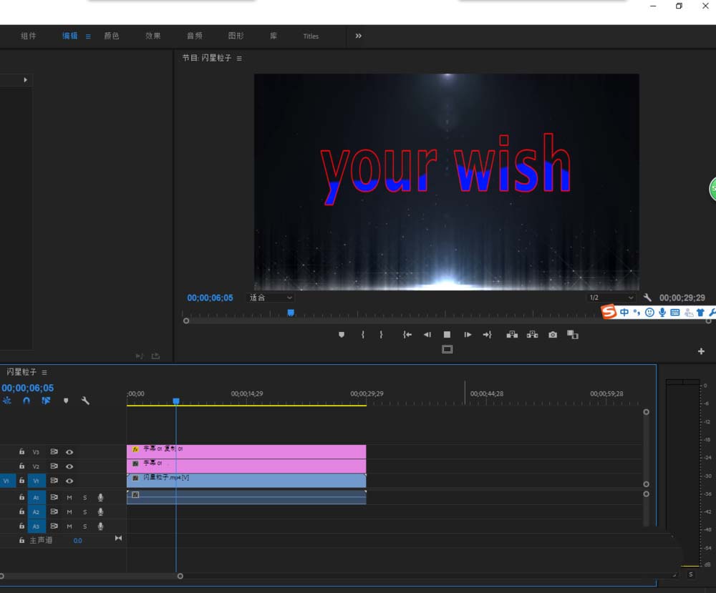Toggle track targeting for A2

click(x=36, y=511)
